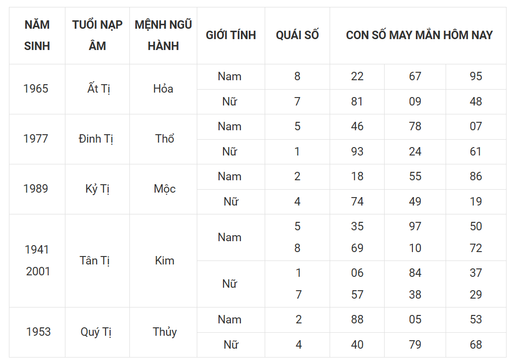
Task: Select the Hỏa element cell
Action: click(163, 89)
